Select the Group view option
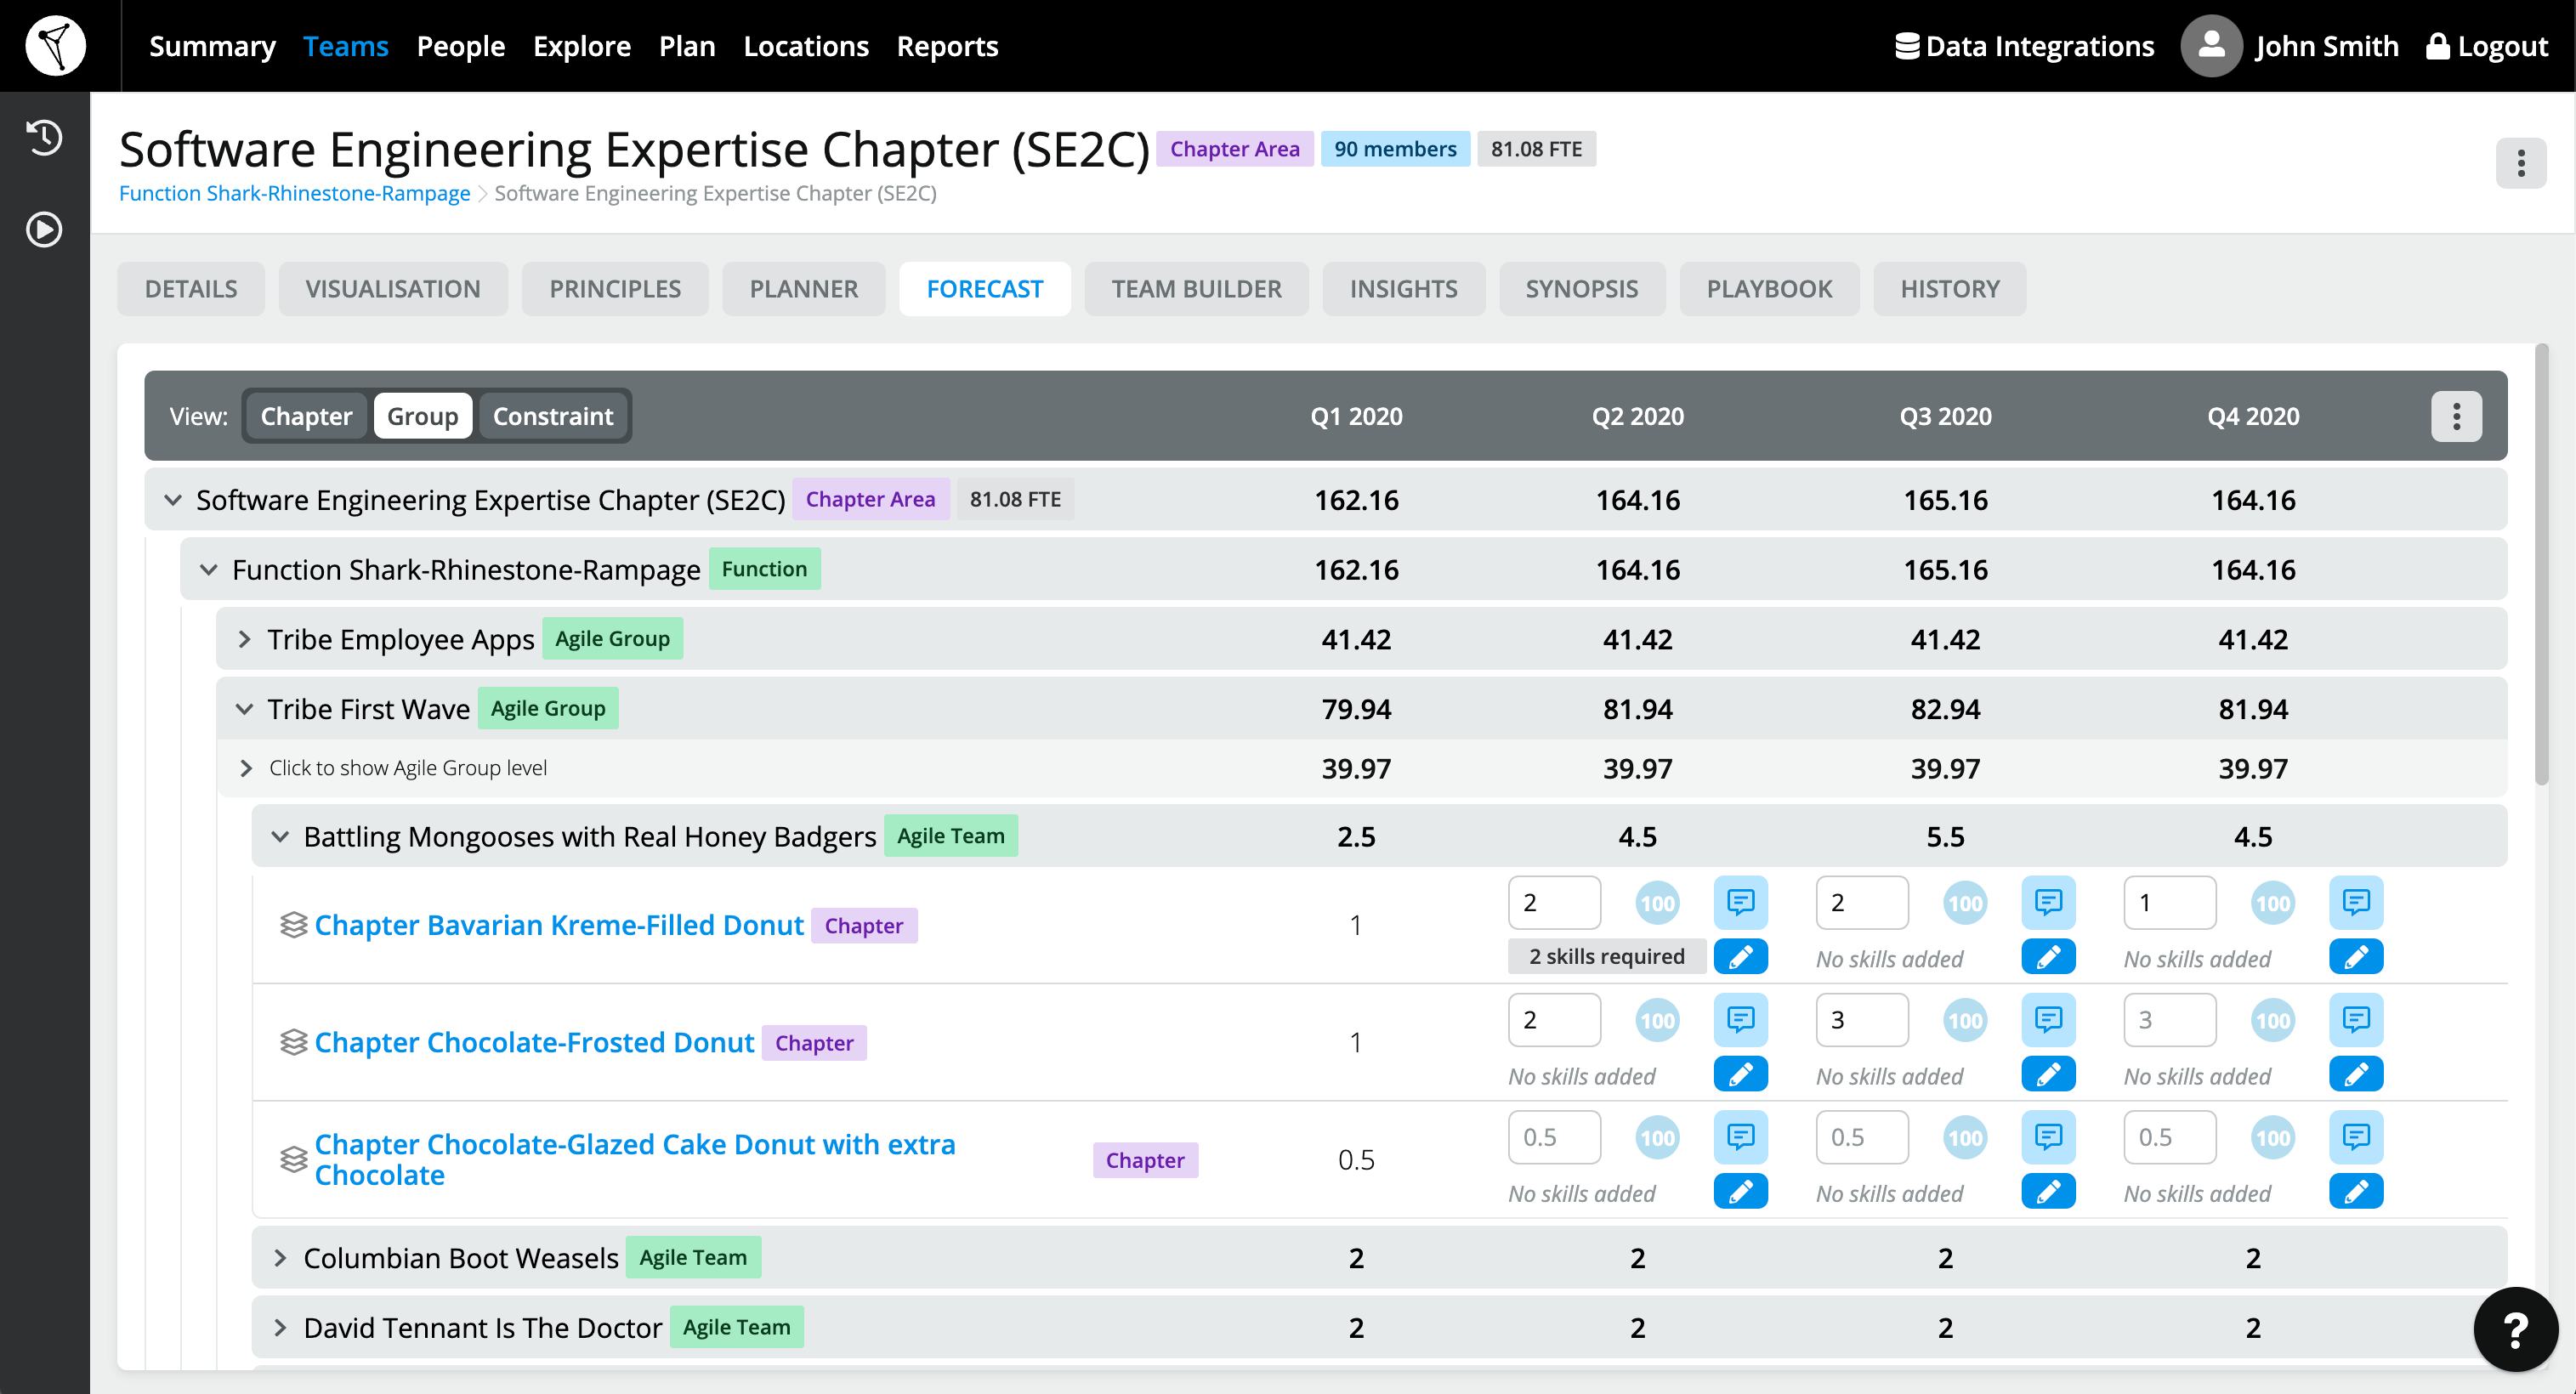This screenshot has height=1394, width=2576. tap(422, 415)
